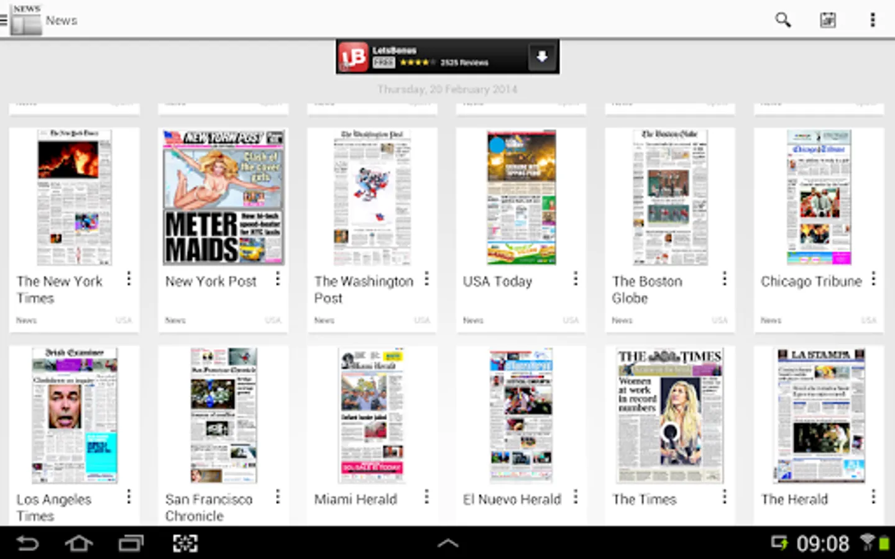Screen dimensions: 895x559
Task: Open The Herald La Stampa thumbnail
Action: 819,416
